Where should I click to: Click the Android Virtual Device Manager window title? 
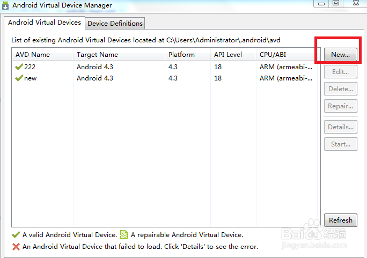62,5
